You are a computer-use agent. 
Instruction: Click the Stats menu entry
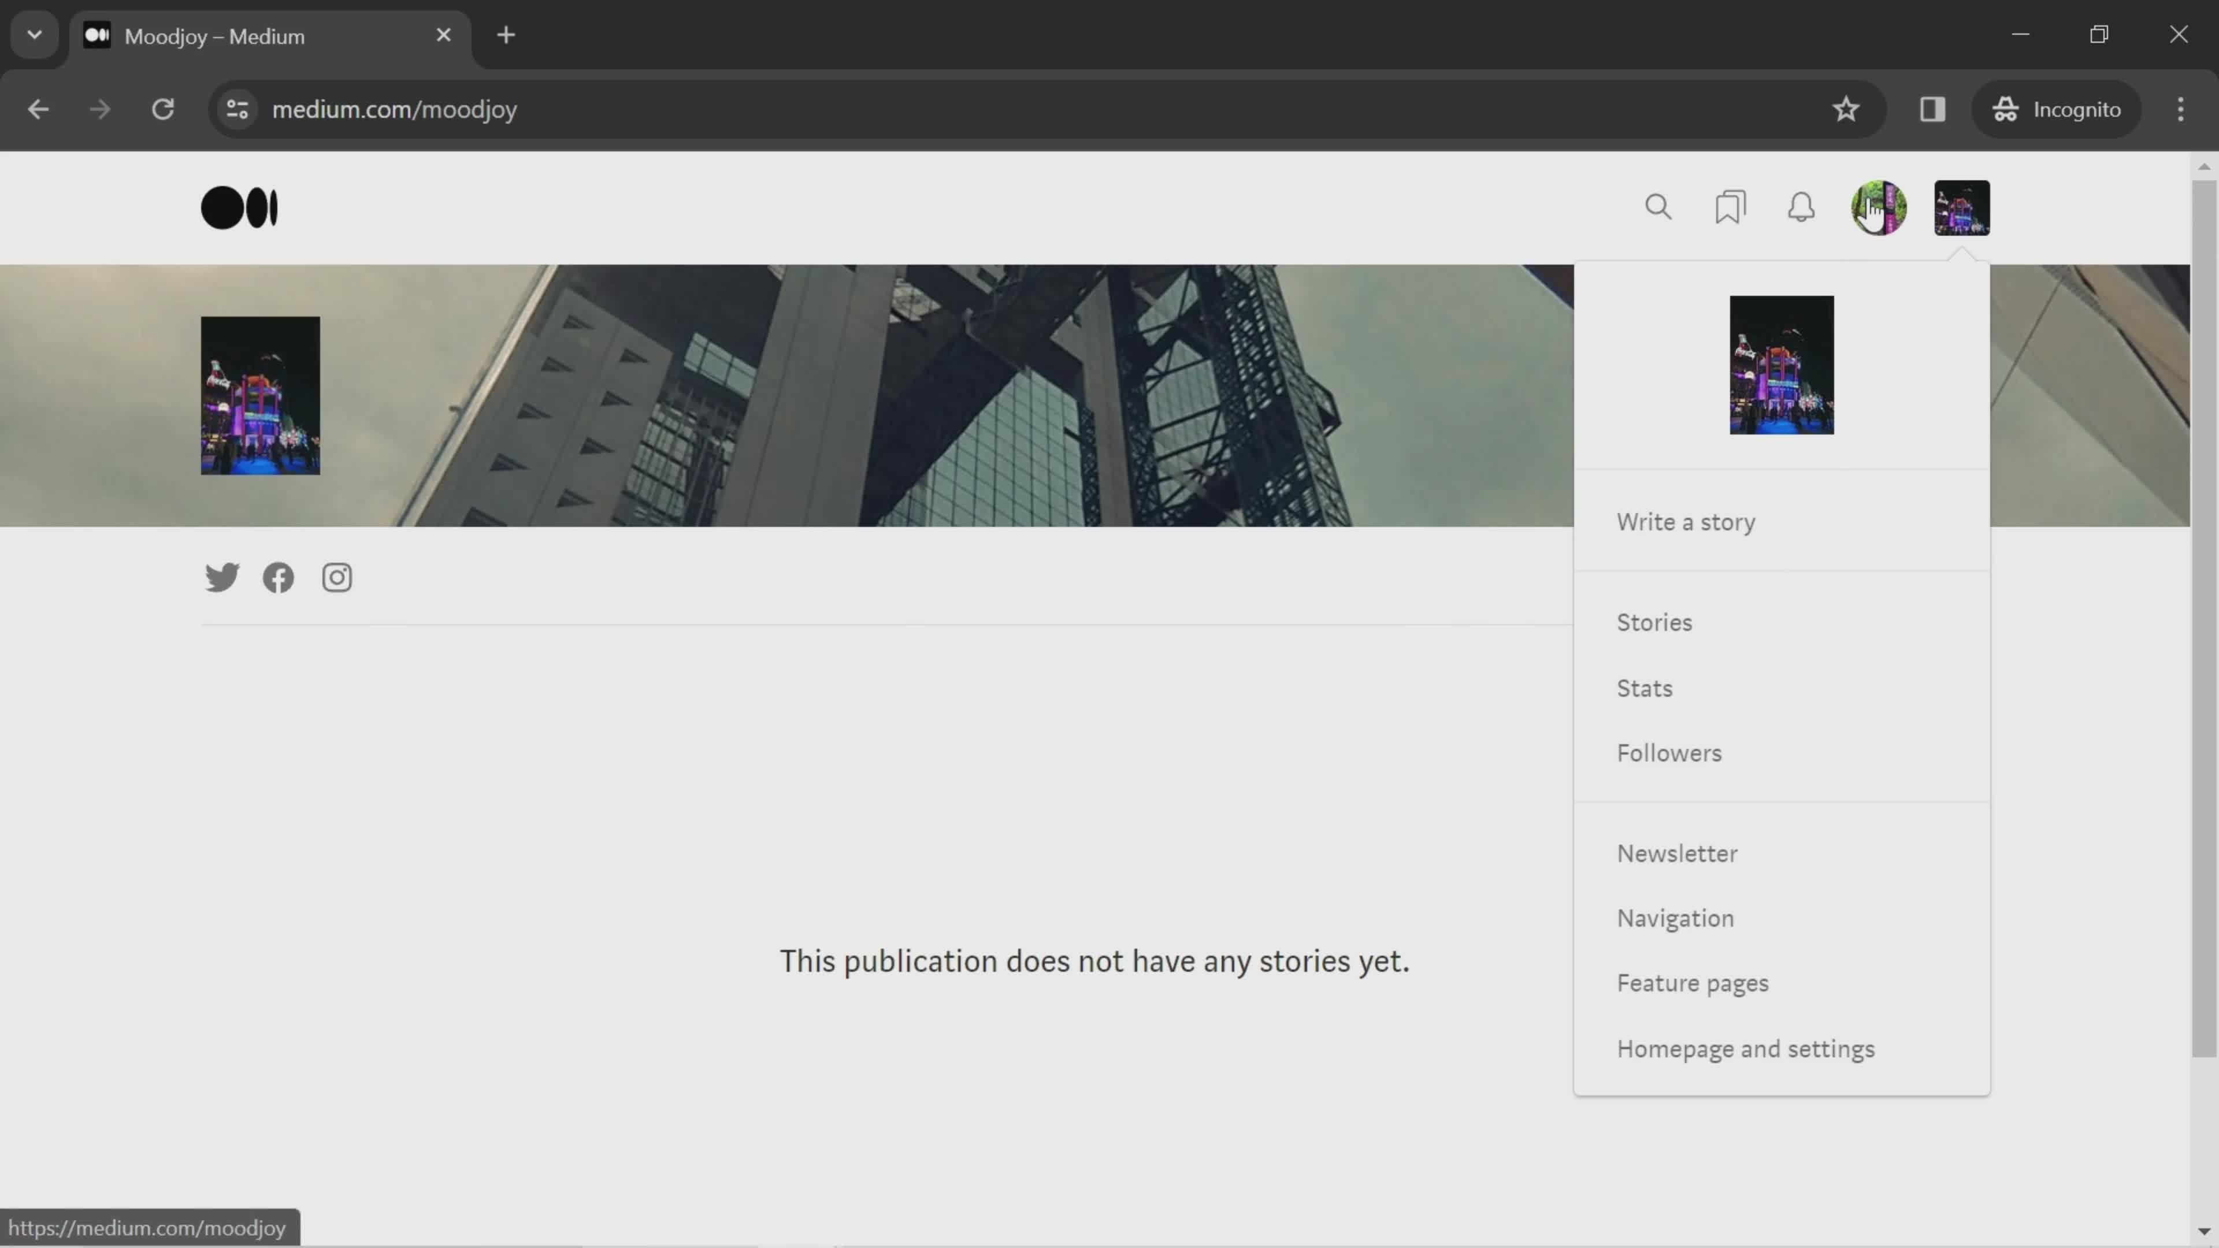(x=1645, y=687)
